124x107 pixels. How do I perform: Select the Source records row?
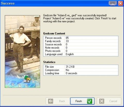point(81,44)
